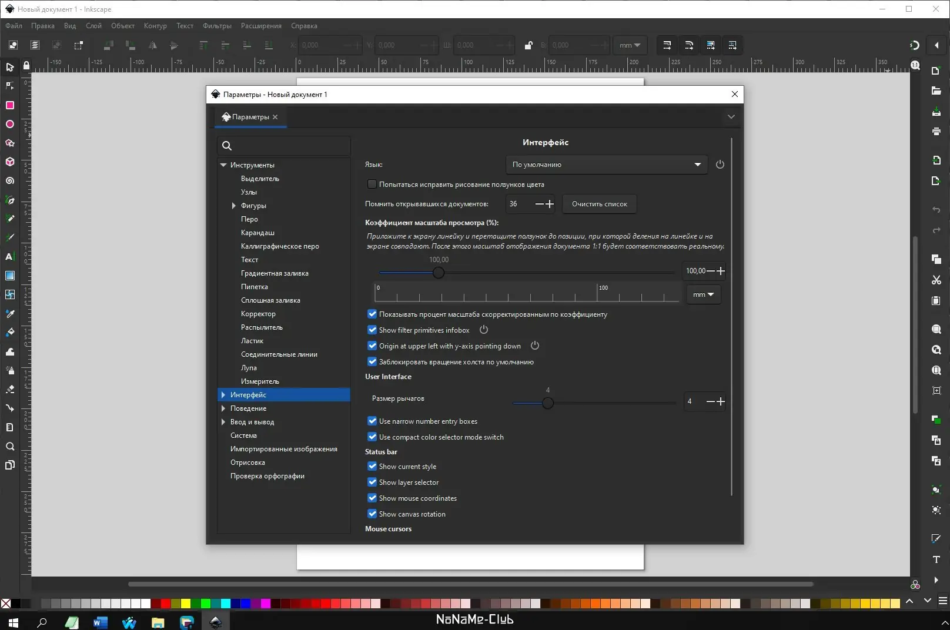This screenshot has height=630, width=950.
Task: Select the Dropper color picker tool
Action: pos(10,313)
